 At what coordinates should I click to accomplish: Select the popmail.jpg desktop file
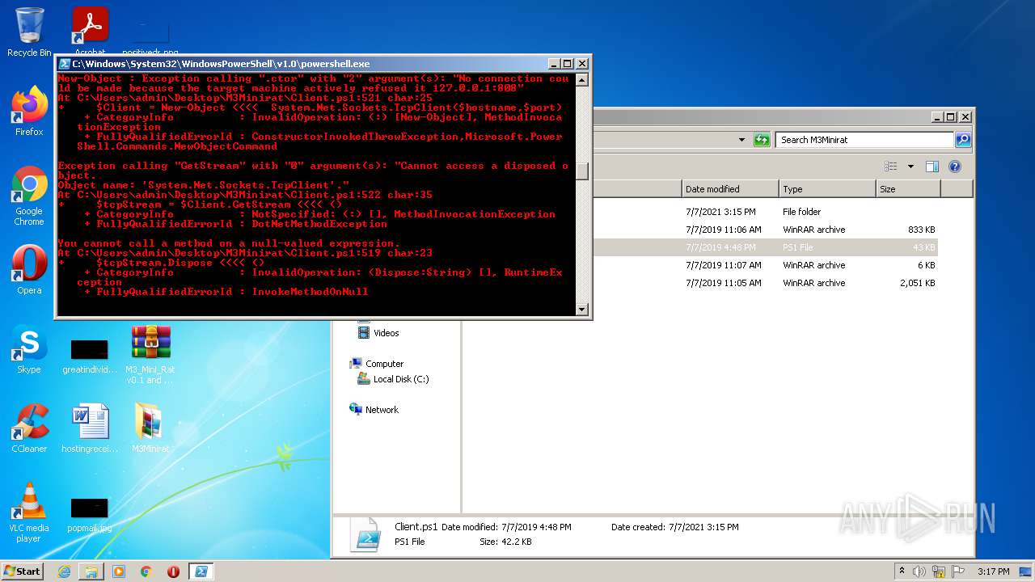[x=90, y=514]
